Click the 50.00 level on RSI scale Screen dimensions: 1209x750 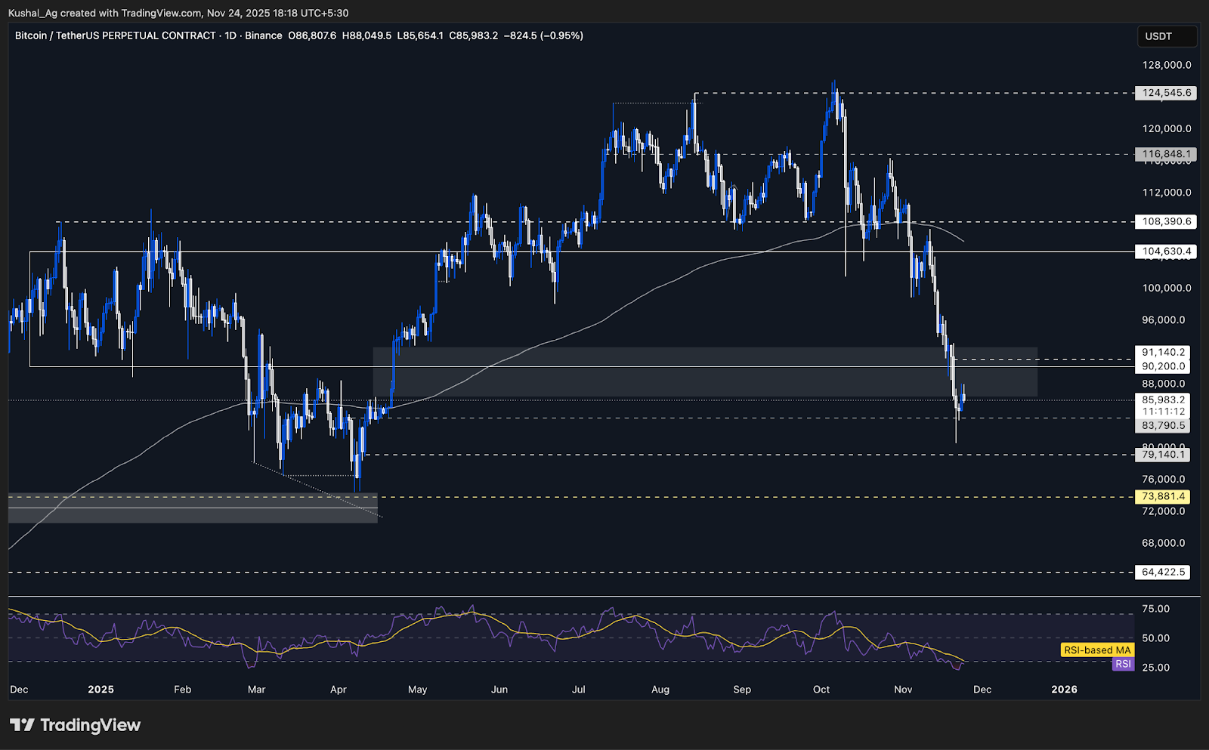[x=1155, y=638]
